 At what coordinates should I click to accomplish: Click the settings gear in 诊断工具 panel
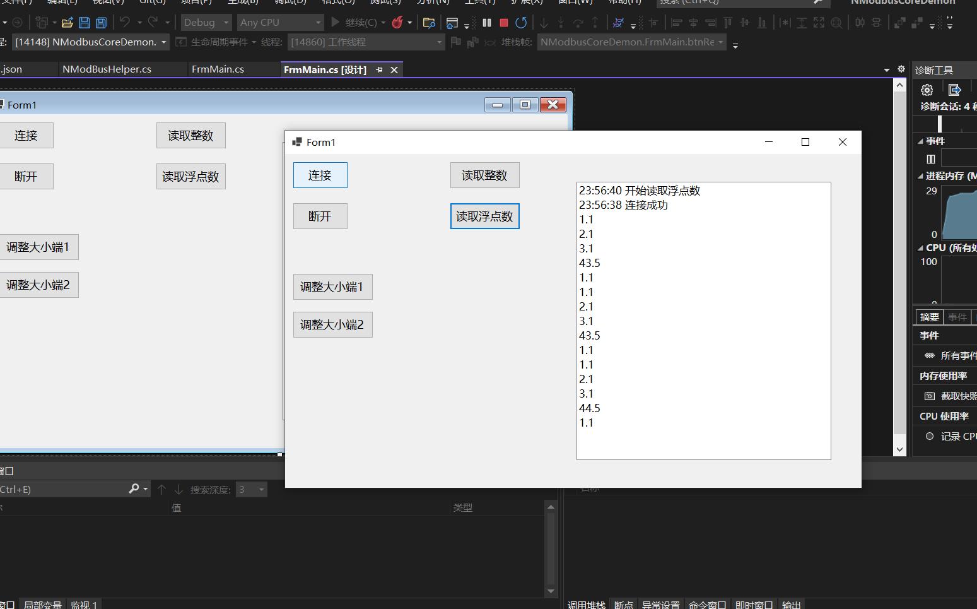point(927,90)
